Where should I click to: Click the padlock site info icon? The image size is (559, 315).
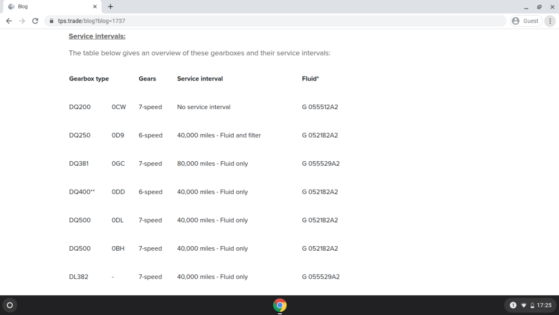pyautogui.click(x=51, y=21)
